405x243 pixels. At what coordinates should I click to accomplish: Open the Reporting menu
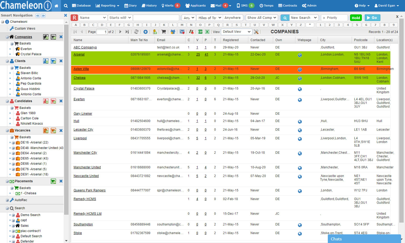pos(108,5)
